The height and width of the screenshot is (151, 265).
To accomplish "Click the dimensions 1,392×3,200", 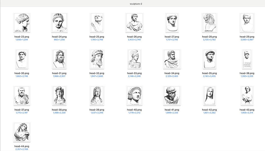I will pos(247,76).
